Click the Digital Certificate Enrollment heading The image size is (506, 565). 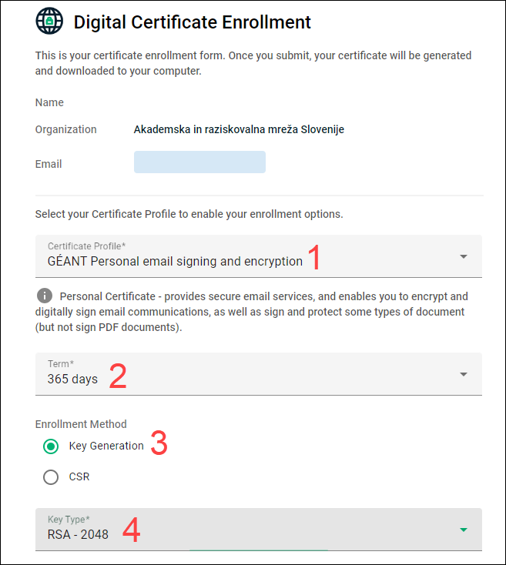coord(192,22)
